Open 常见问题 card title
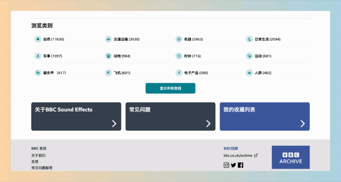Viewport: 341px width, 182px height. 140,110
